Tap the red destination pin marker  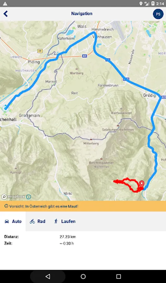point(142,184)
